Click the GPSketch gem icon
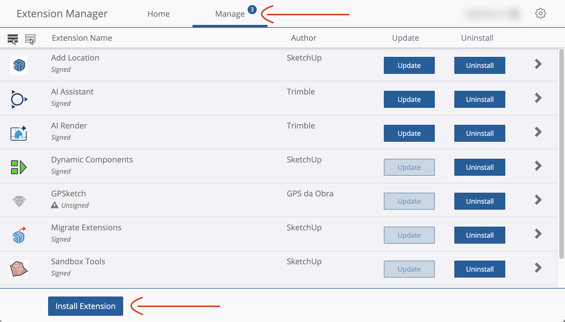Viewport: 565px width, 322px height. (19, 201)
